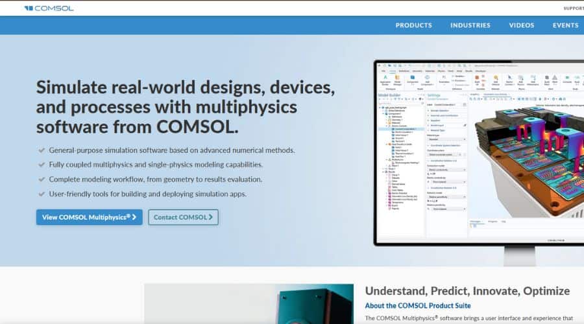Click the 'Simulate real-world designs' headline
This screenshot has width=584, height=324.
(186, 107)
